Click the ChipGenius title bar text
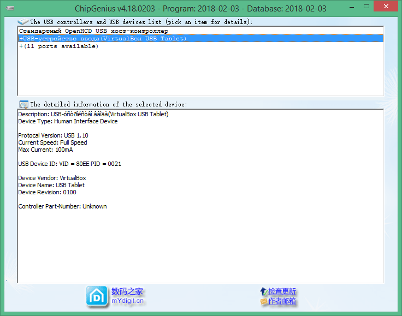This screenshot has height=316, width=402. (x=200, y=8)
